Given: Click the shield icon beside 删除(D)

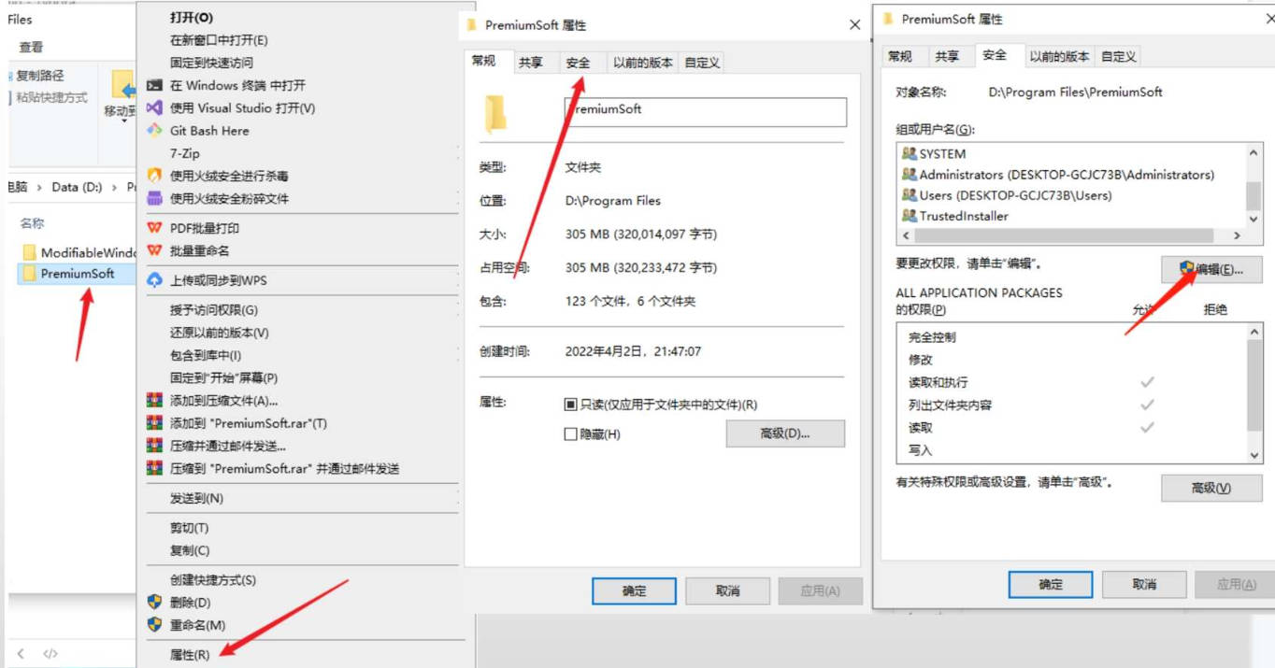Looking at the screenshot, I should pos(154,603).
